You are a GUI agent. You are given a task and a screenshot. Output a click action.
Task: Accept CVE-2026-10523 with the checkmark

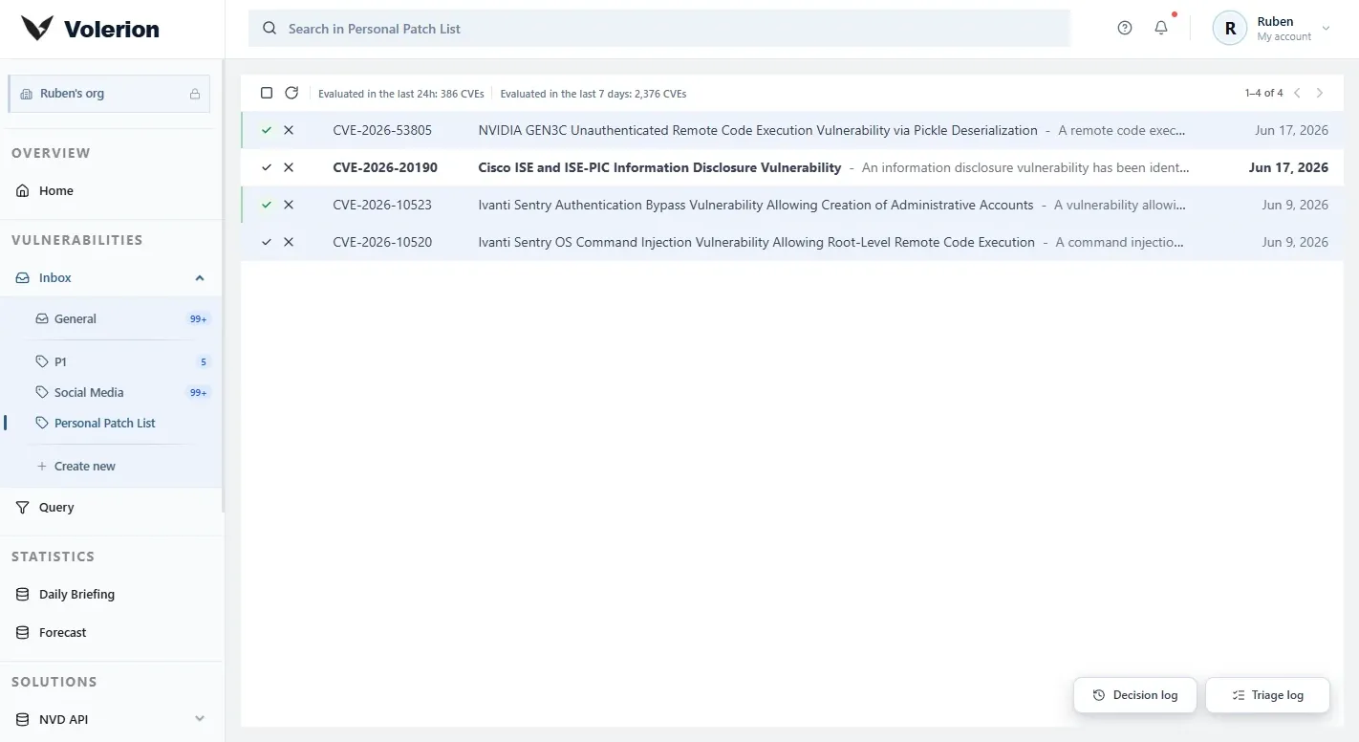[267, 205]
